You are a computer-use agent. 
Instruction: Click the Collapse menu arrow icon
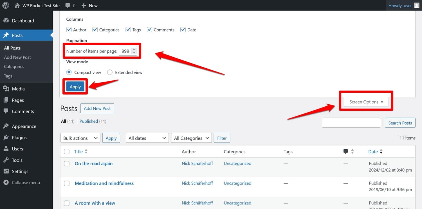click(6, 183)
